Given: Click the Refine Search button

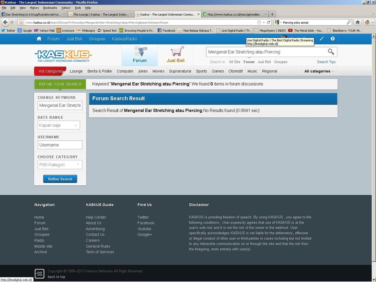Looking at the screenshot, I should click(x=60, y=179).
